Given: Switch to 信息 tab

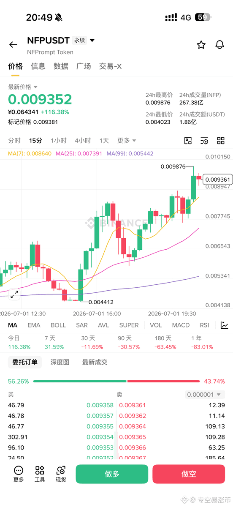Looking at the screenshot, I should [38, 66].
